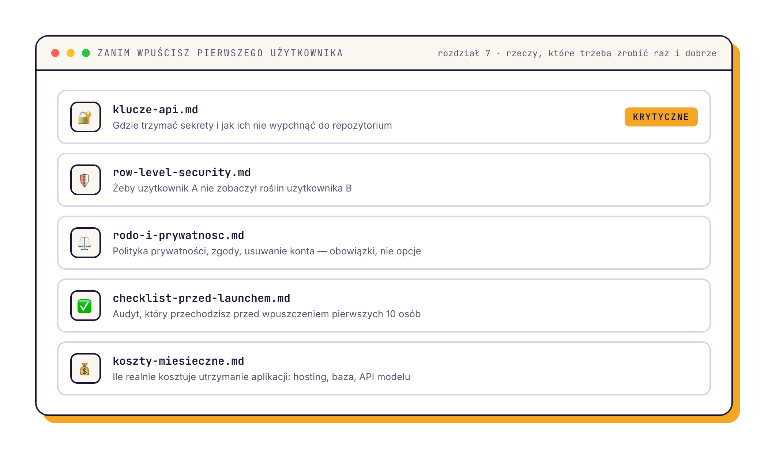This screenshot has height=451, width=768.
Task: Click the KRYTYCZNE badge
Action: [x=661, y=117]
